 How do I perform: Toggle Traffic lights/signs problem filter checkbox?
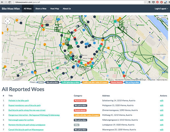tap(60, 82)
